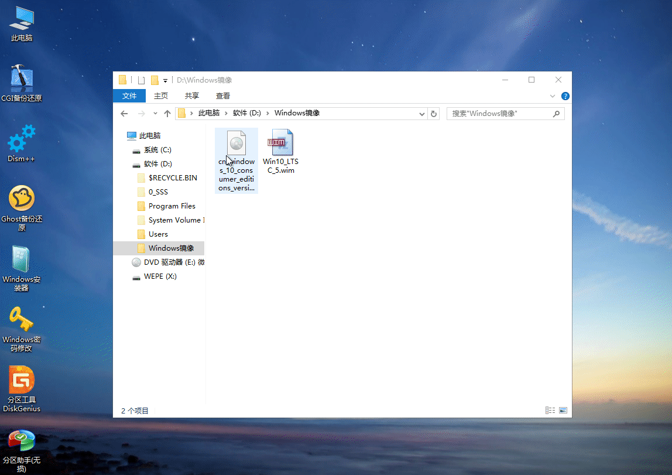Maximize the Explorer window

click(x=532, y=80)
